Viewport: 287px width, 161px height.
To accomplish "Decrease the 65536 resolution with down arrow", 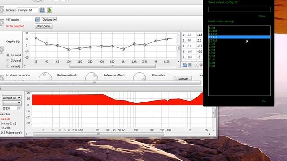I will tap(19, 109).
